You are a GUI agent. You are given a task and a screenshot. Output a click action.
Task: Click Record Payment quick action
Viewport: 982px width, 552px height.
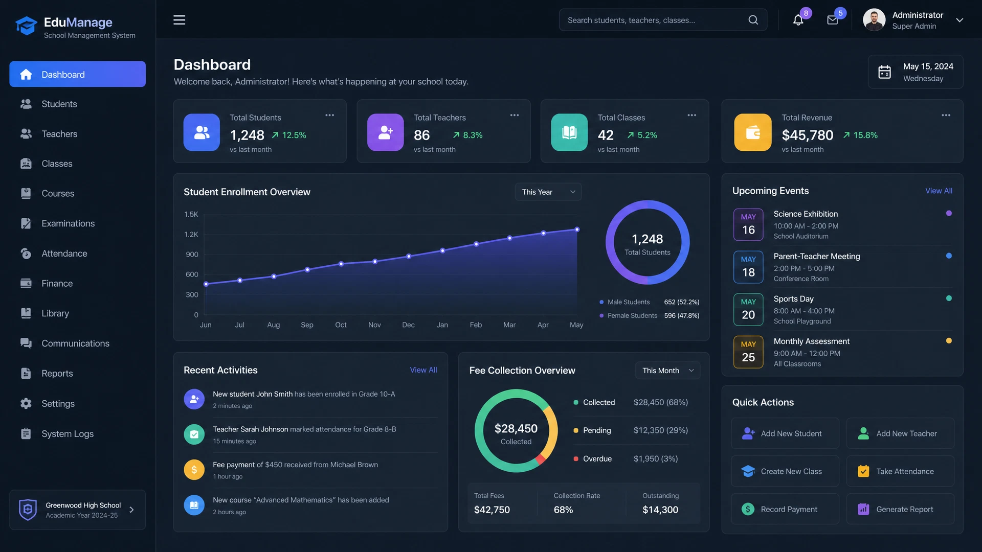click(x=785, y=509)
